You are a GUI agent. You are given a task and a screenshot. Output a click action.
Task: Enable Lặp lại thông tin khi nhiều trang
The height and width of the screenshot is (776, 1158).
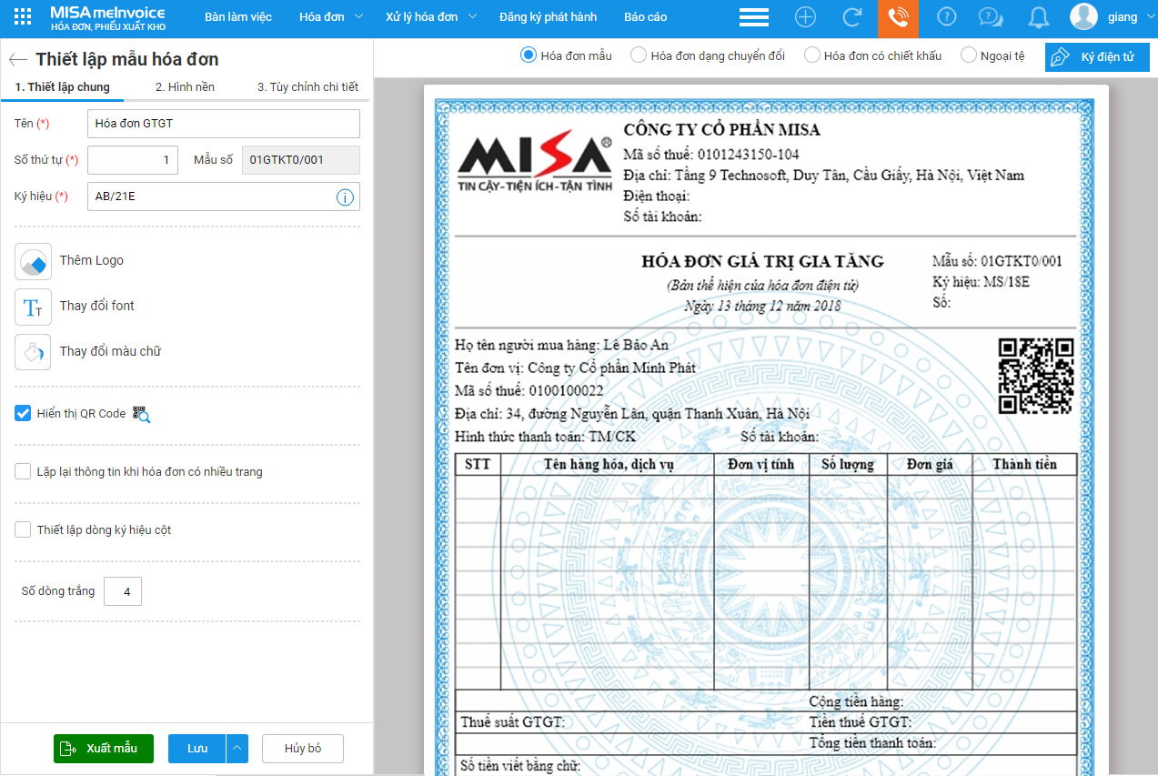(24, 472)
